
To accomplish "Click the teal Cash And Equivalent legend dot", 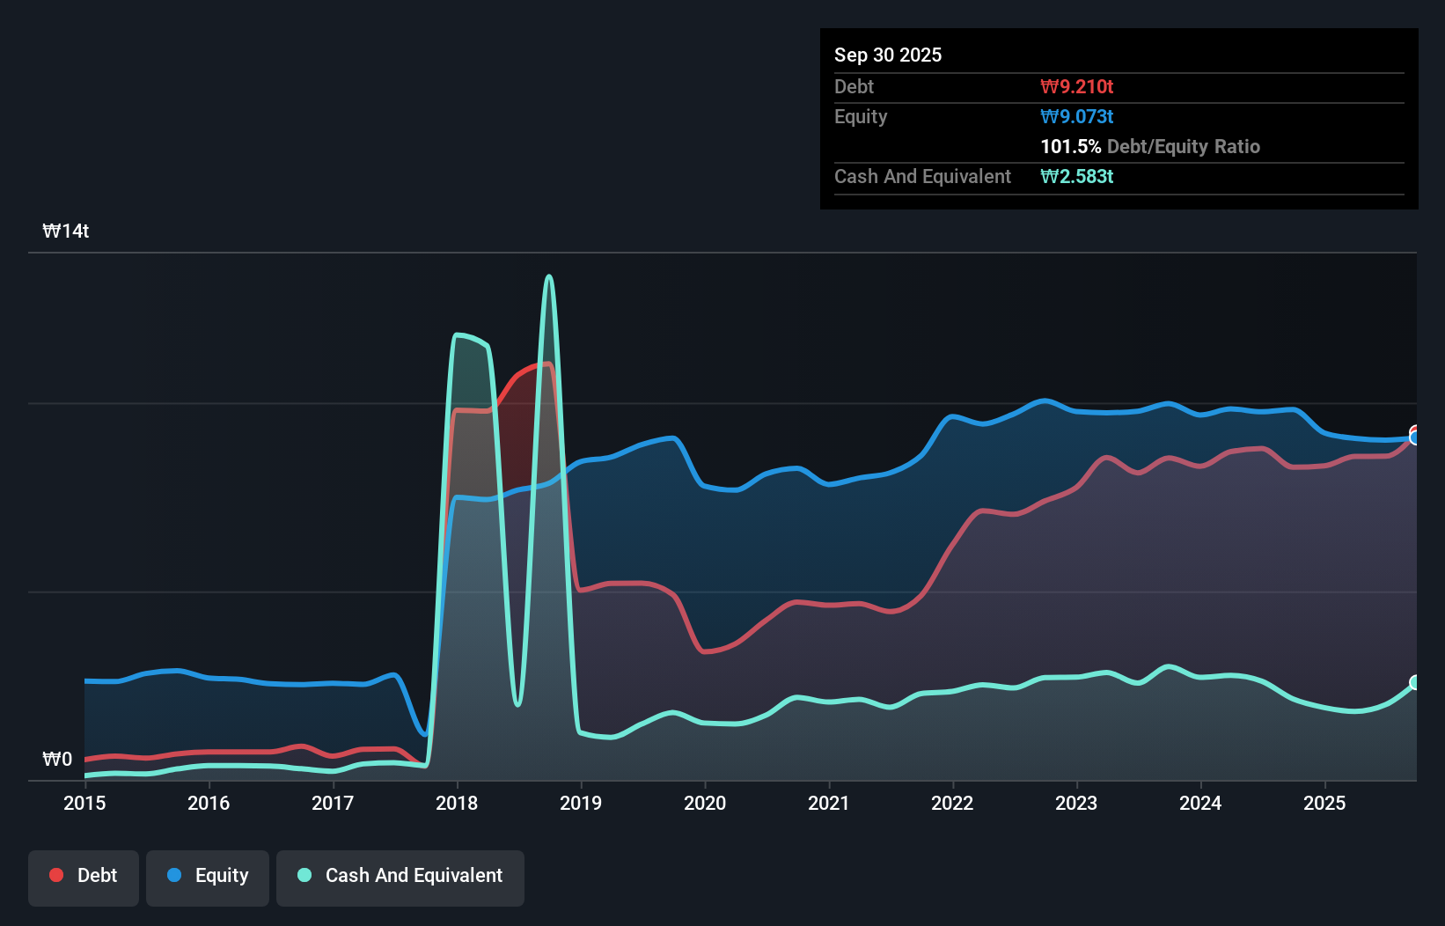I will pyautogui.click(x=304, y=875).
